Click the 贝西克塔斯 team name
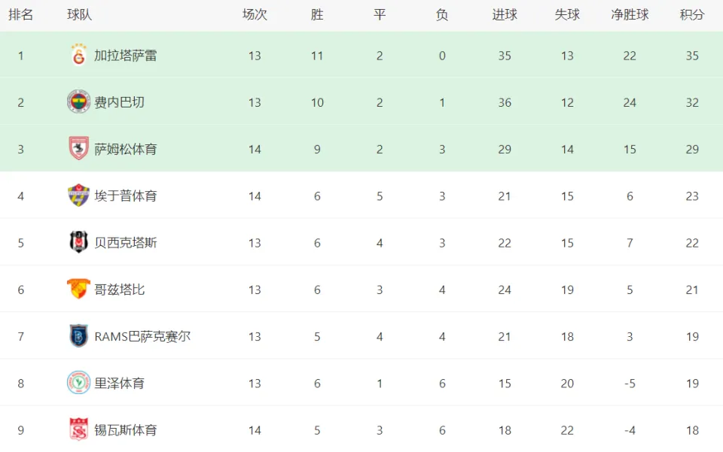Viewport: 723px width, 452px height. (x=126, y=243)
